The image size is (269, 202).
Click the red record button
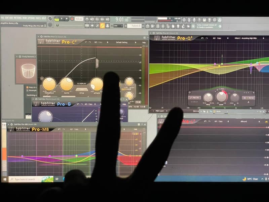72,19
